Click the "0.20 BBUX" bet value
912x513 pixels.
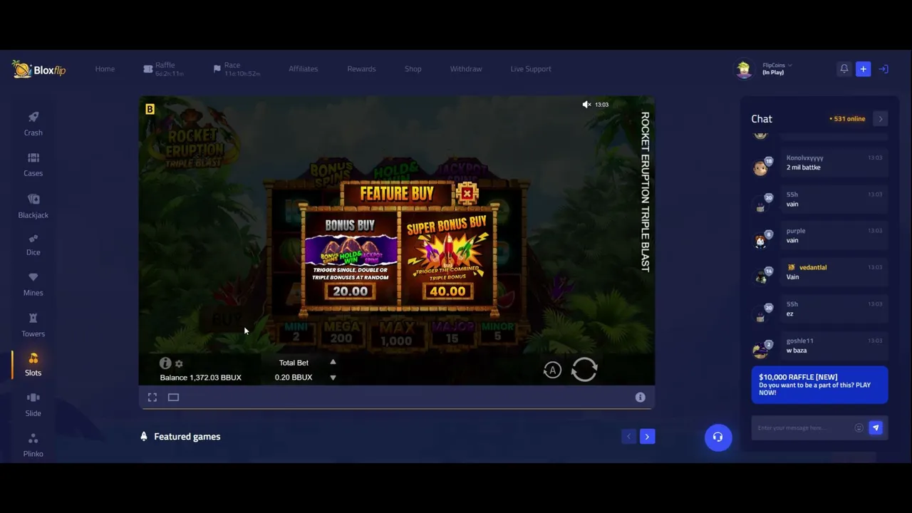[294, 378]
